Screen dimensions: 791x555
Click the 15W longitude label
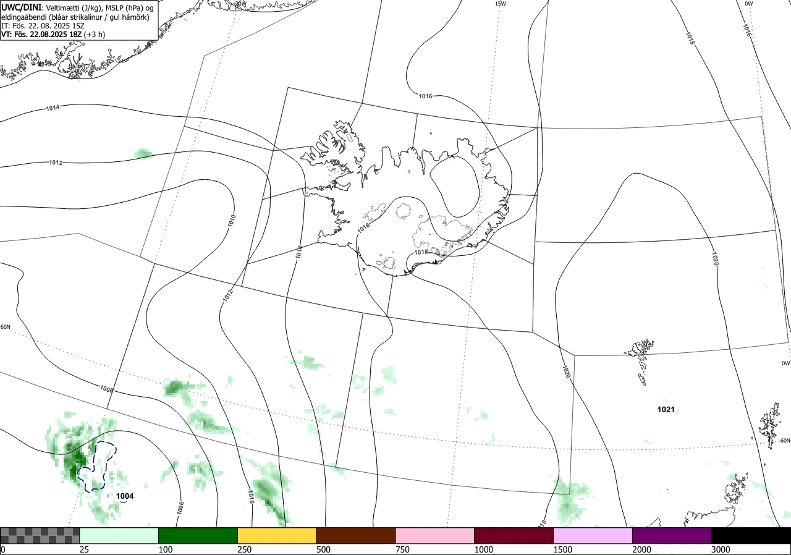click(500, 4)
